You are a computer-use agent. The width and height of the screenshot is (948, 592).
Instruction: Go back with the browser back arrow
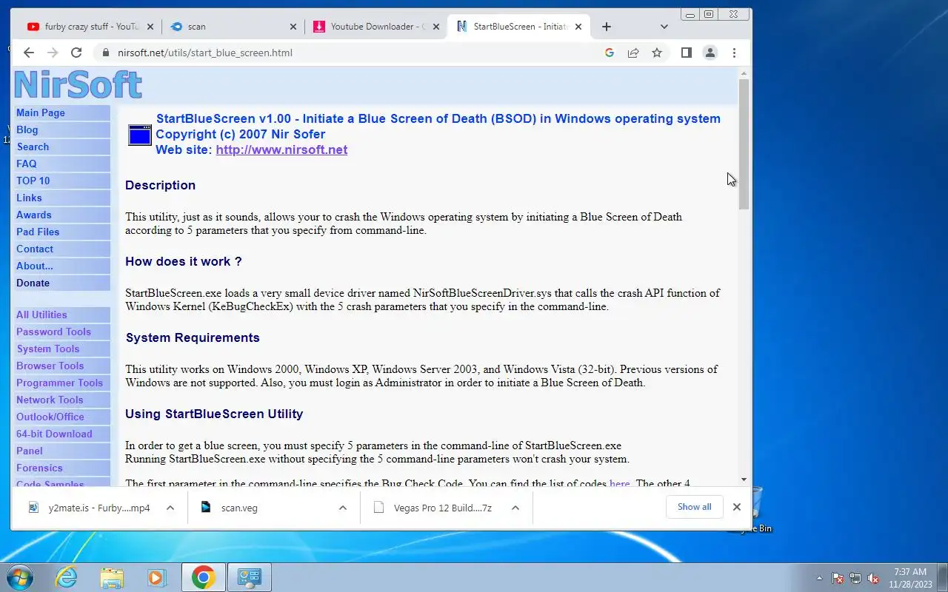(29, 53)
